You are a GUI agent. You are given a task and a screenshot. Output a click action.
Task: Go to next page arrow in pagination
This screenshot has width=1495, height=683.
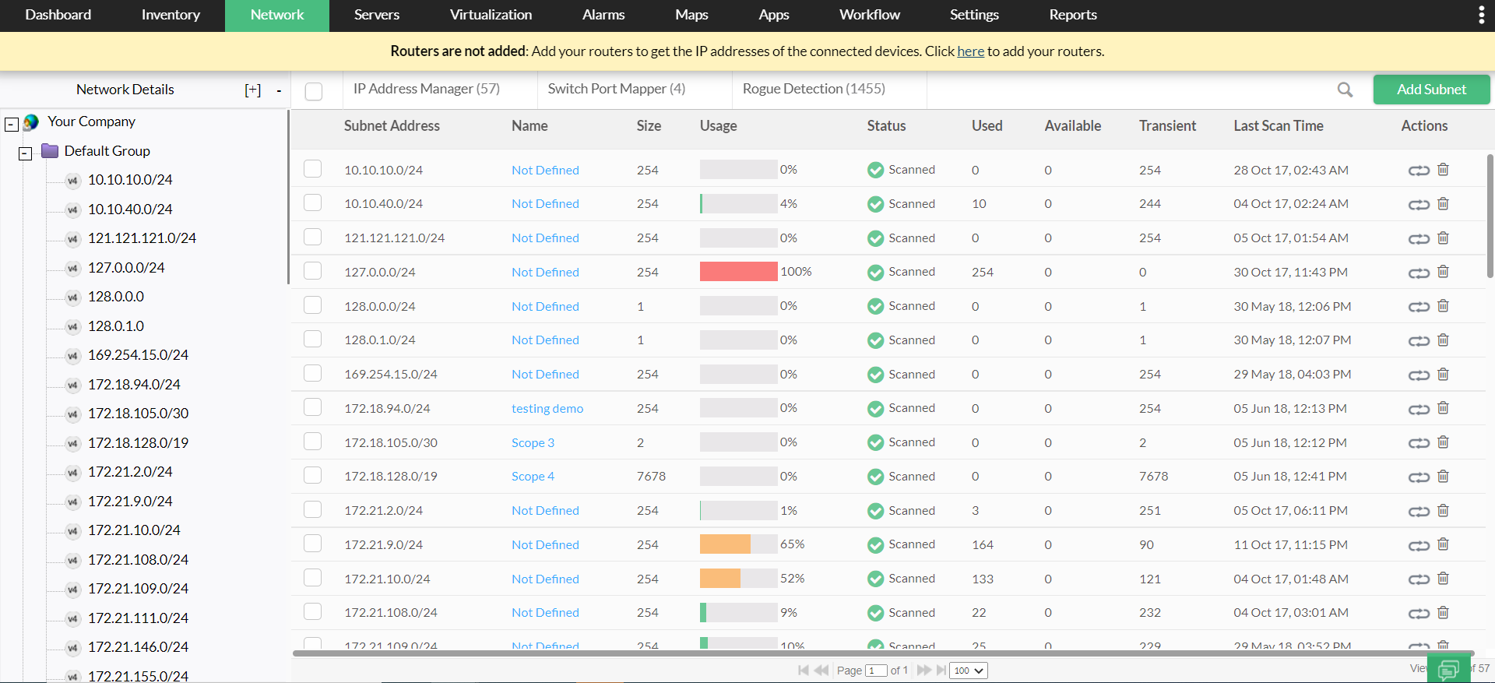[x=923, y=671]
